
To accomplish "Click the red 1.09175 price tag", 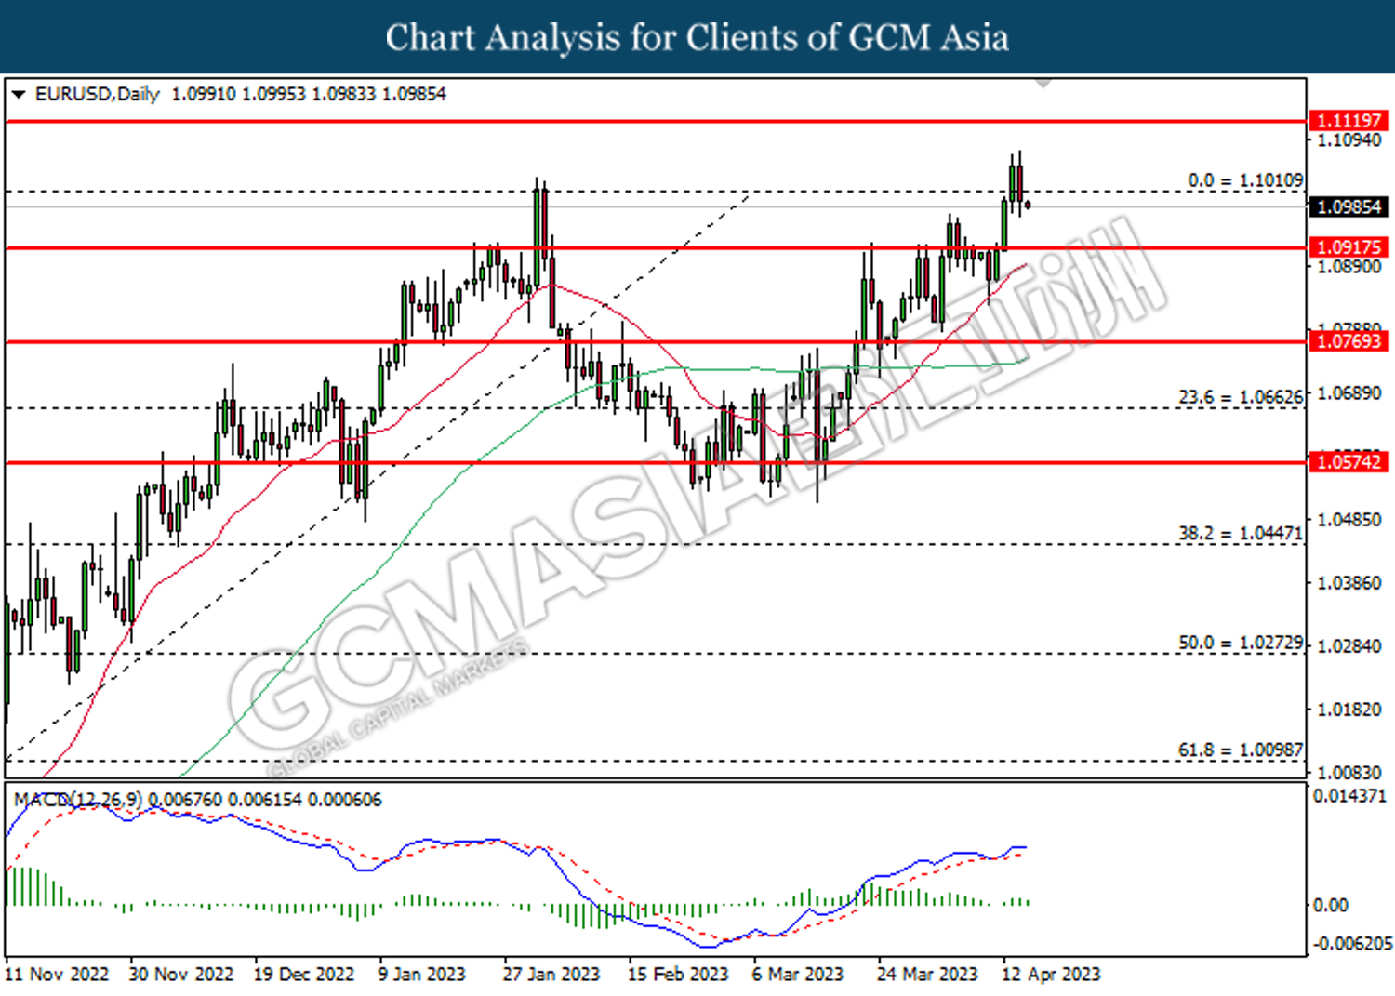I will coord(1348,247).
